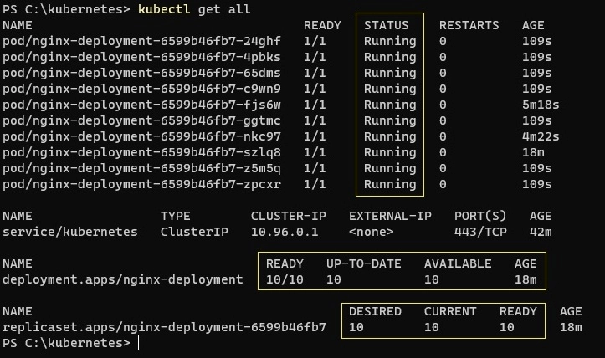Click the 'kubectl get all' command text
605x358 pixels.
194,9
